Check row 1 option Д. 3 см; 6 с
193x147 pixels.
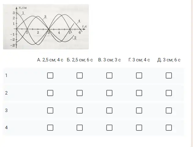pyautogui.click(x=169, y=75)
